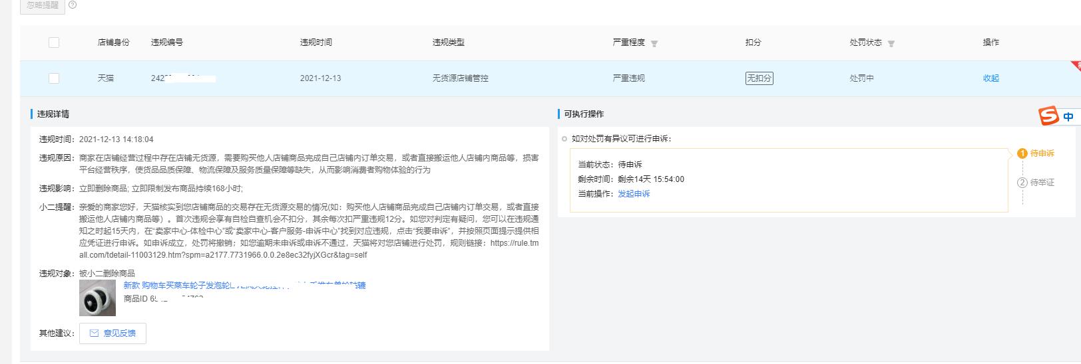Click the rule.tmall.com rule link text
Screen dimensions: 1081x364
[x=309, y=249]
